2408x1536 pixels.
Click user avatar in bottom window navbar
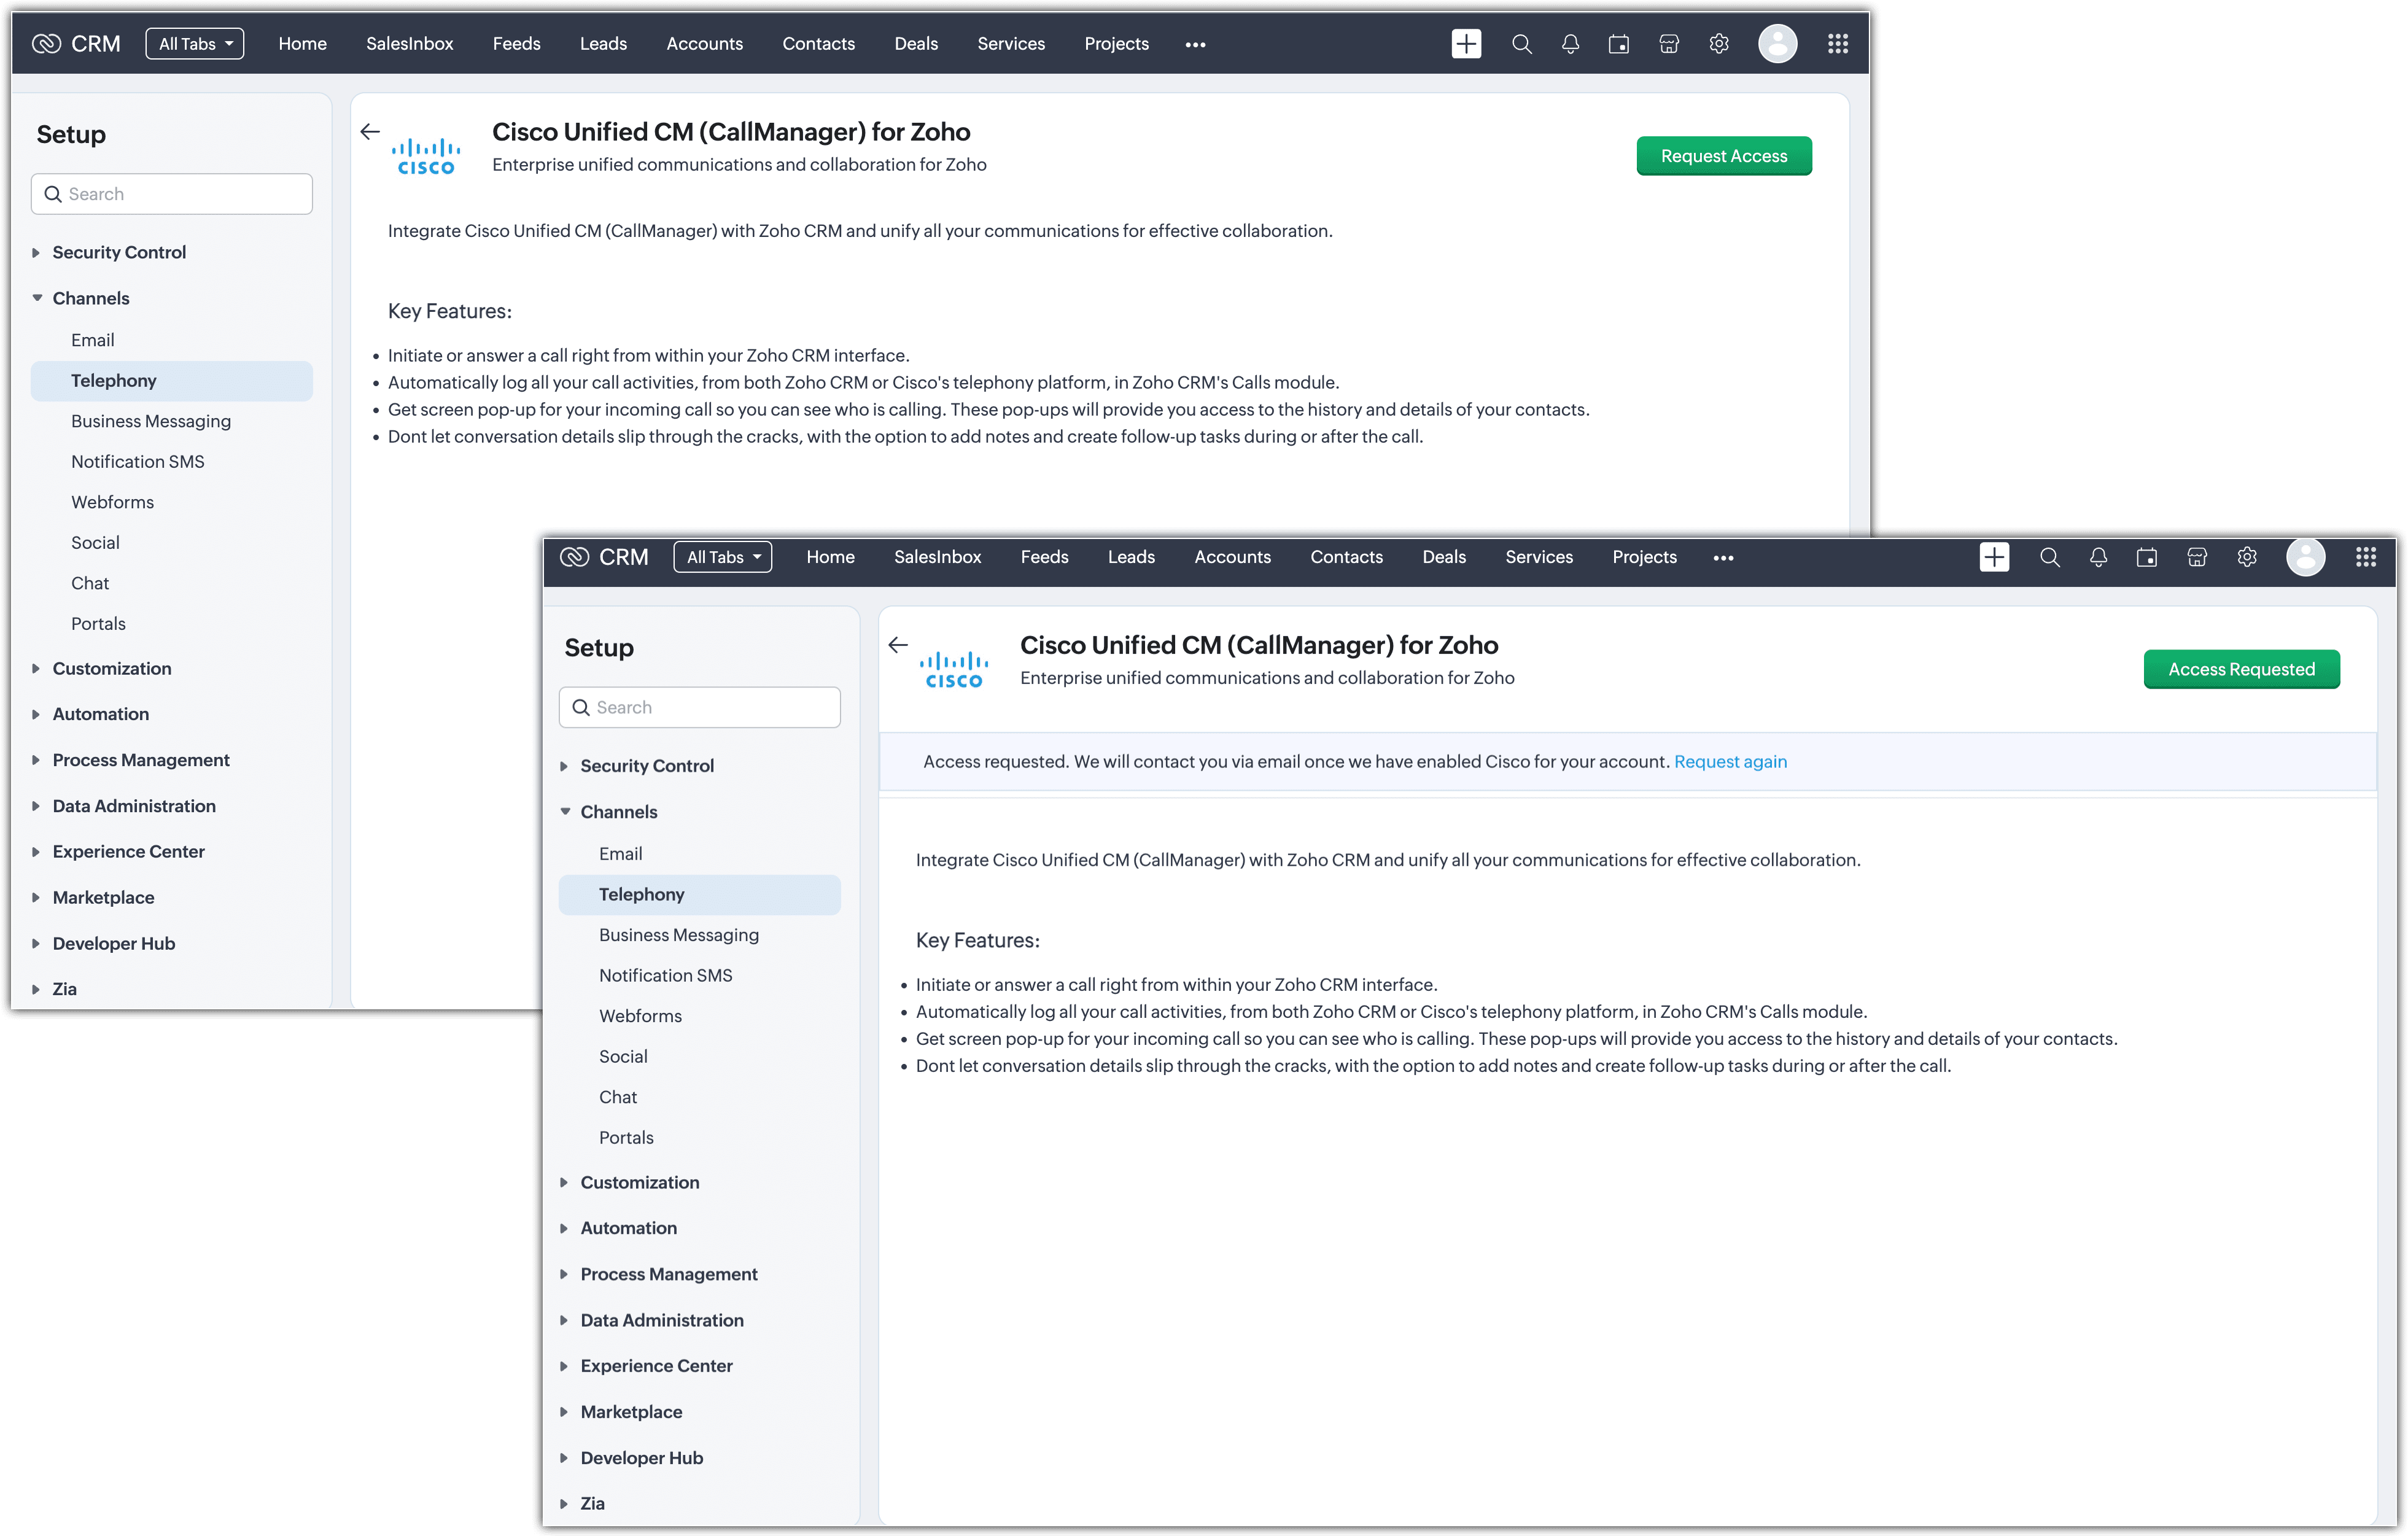[2305, 557]
